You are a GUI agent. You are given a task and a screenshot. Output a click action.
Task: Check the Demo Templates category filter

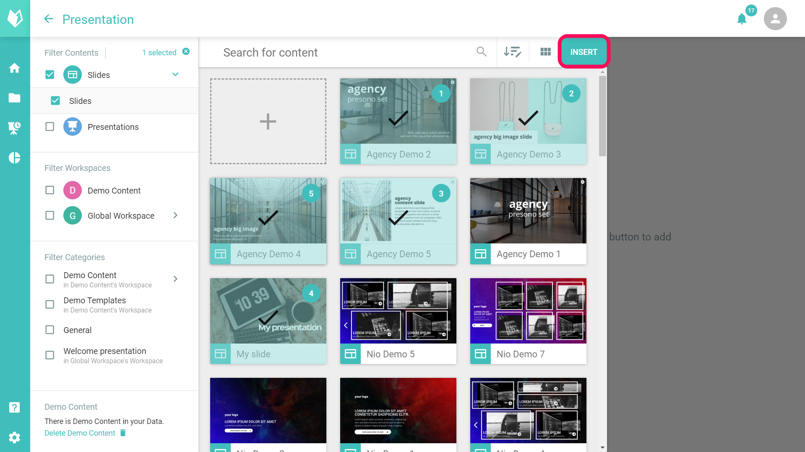[x=49, y=304]
